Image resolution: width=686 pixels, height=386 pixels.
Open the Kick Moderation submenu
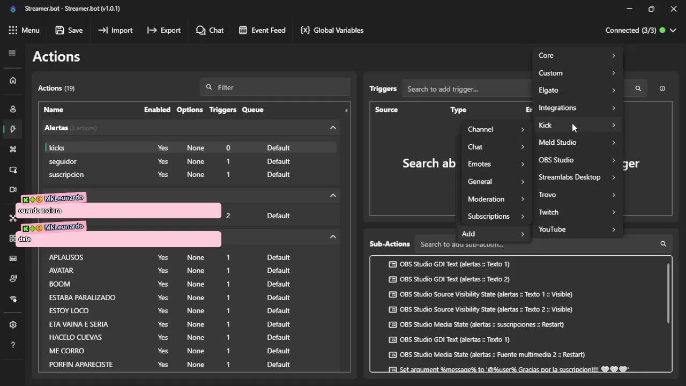[x=496, y=199]
